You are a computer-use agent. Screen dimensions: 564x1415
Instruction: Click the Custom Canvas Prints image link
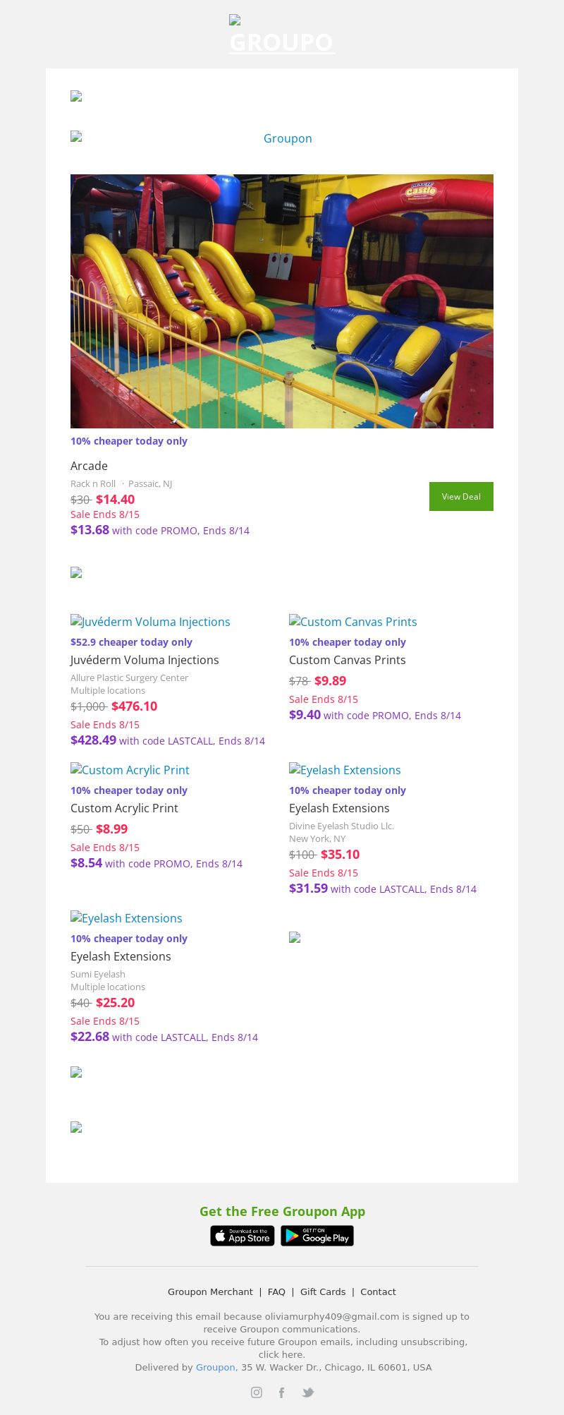pyautogui.click(x=352, y=622)
